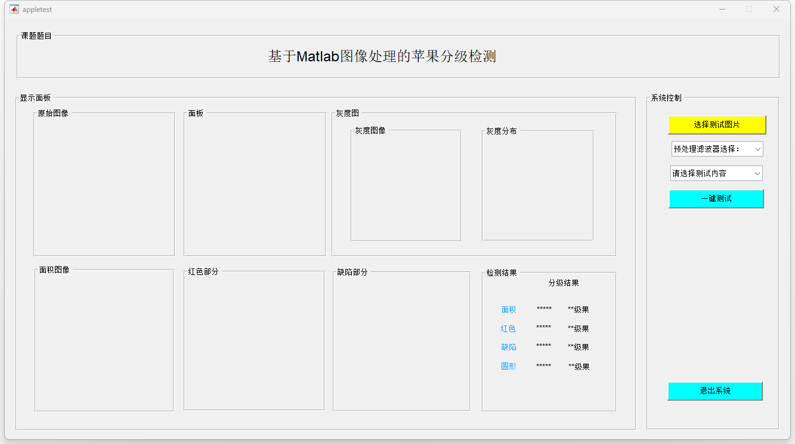Click the blue 面积 result label
The image size is (795, 444).
[x=509, y=309]
